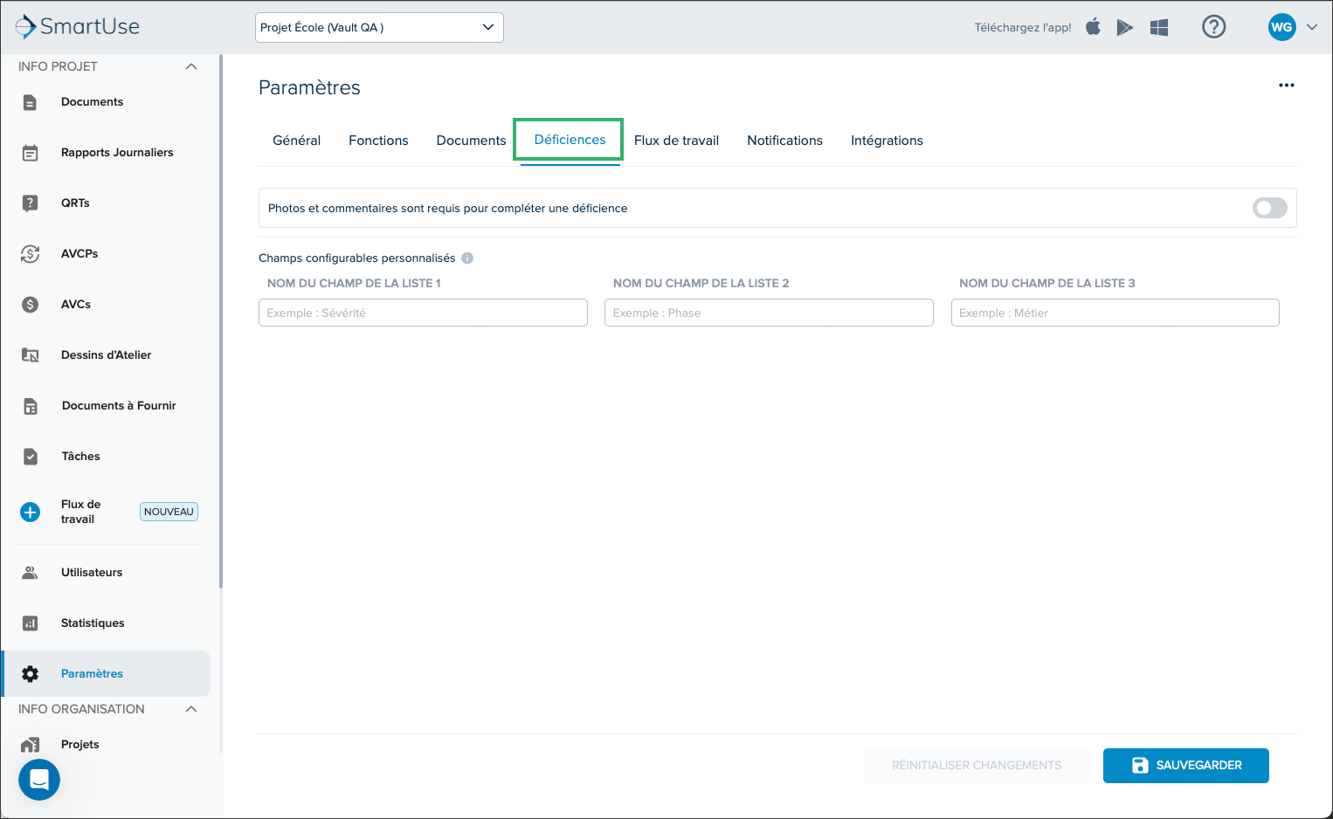Open the help question mark icon
Image resolution: width=1333 pixels, height=819 pixels.
1213,27
